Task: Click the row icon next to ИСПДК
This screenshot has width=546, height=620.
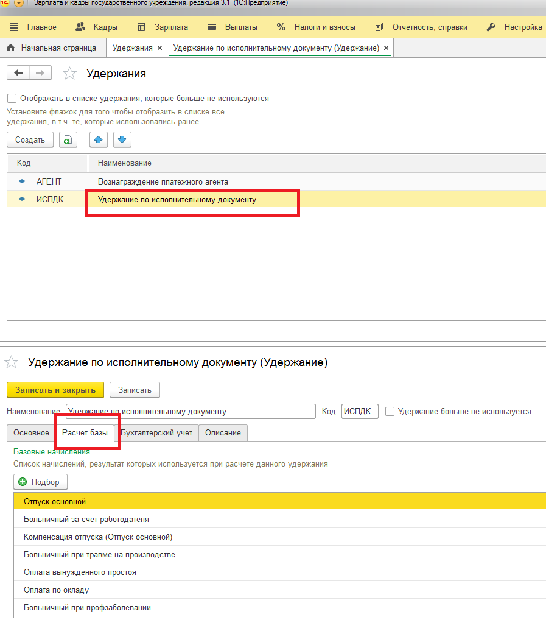Action: pyautogui.click(x=22, y=199)
